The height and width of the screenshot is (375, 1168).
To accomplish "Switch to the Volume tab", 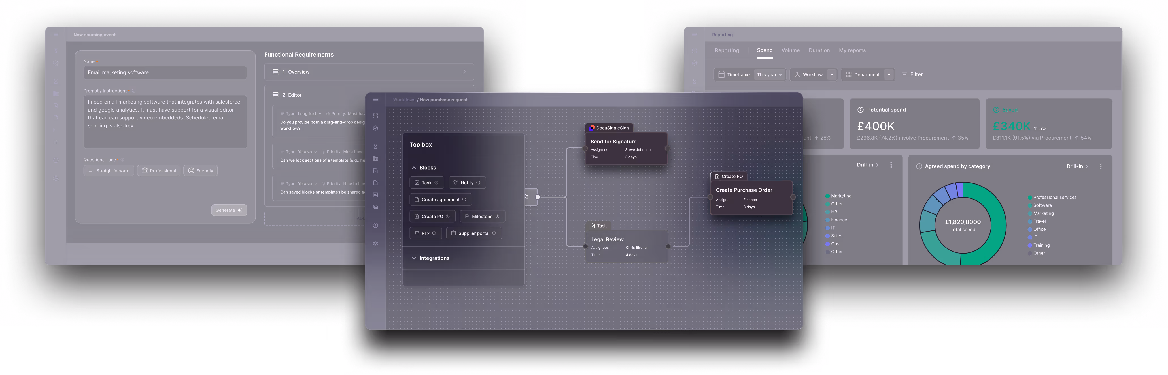I will coord(790,50).
